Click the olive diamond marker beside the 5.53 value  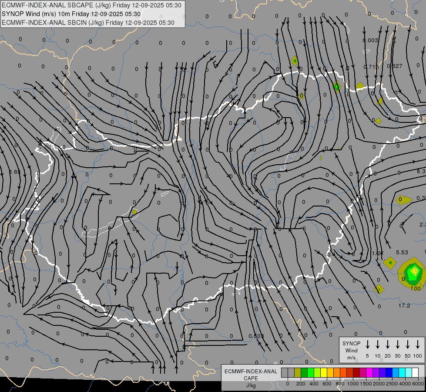(390, 263)
